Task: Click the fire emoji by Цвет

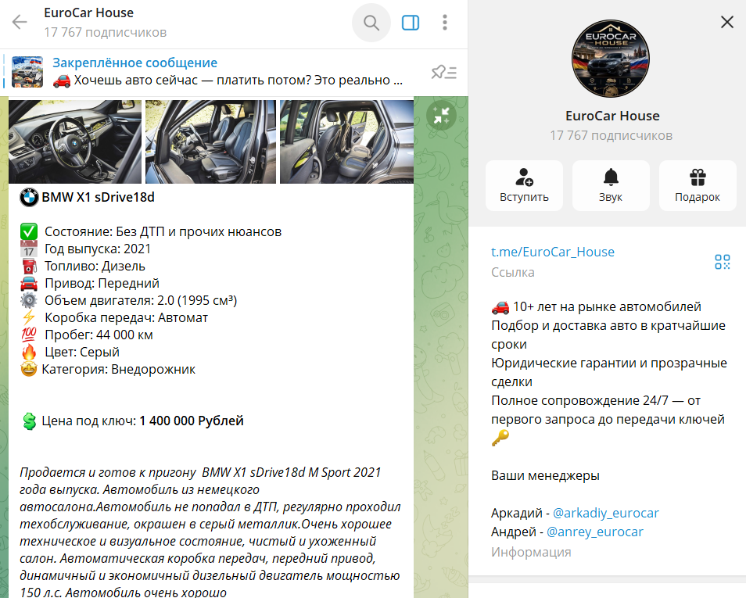Action: click(x=29, y=352)
